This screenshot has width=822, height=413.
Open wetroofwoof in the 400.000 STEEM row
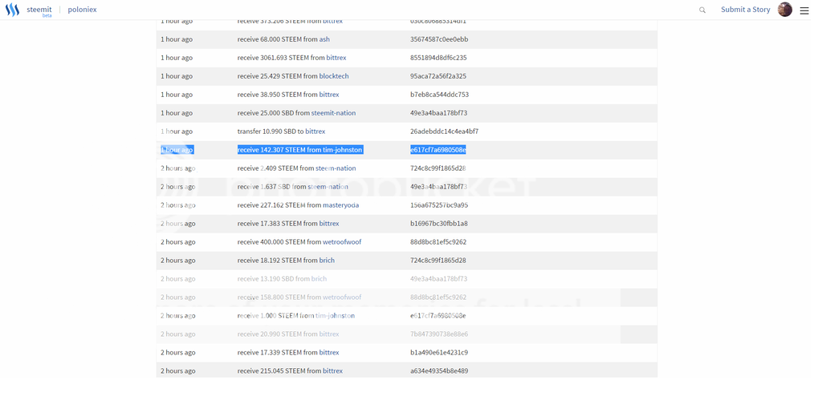pos(342,242)
